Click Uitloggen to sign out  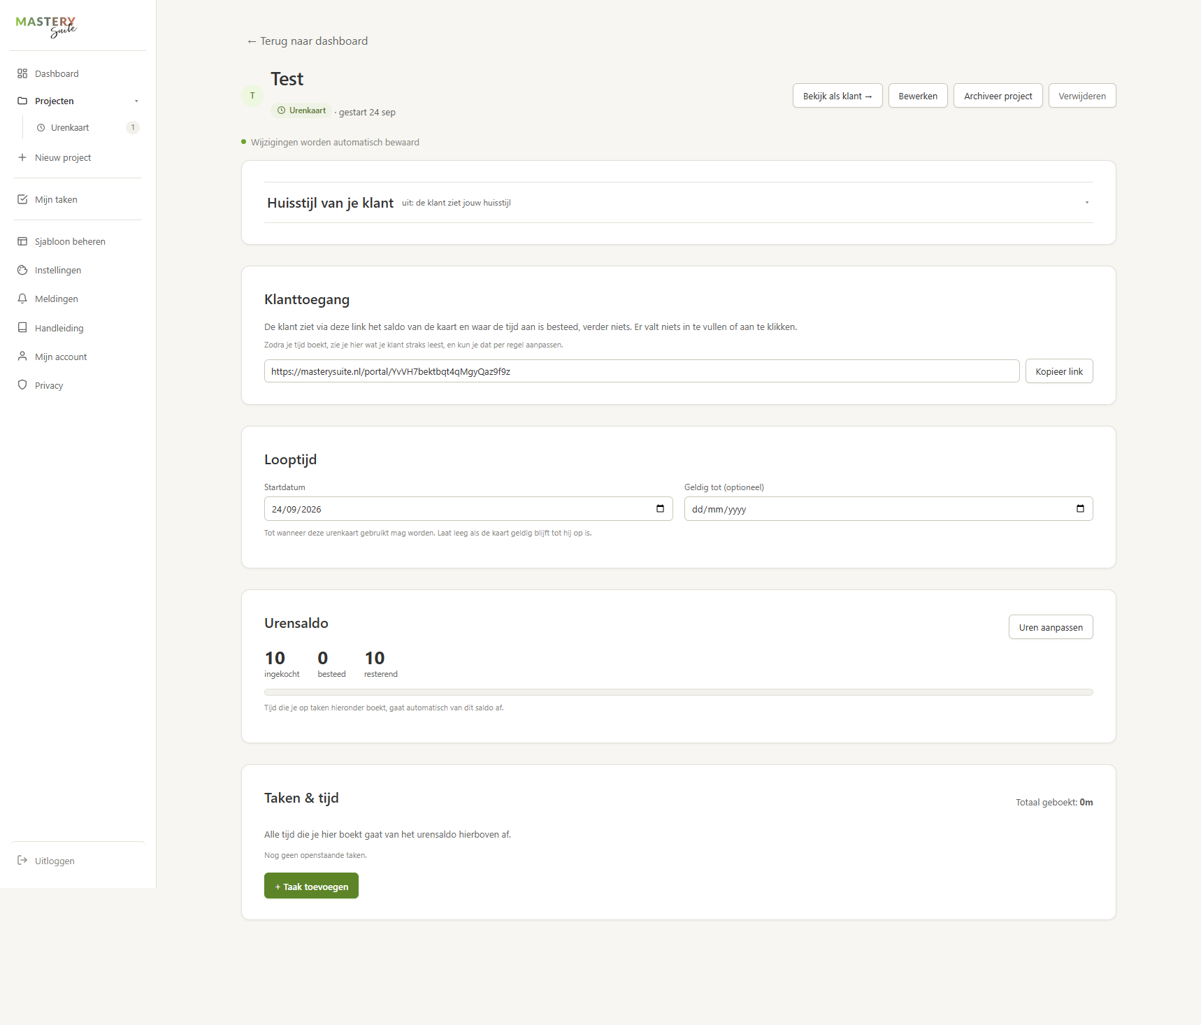(78, 861)
